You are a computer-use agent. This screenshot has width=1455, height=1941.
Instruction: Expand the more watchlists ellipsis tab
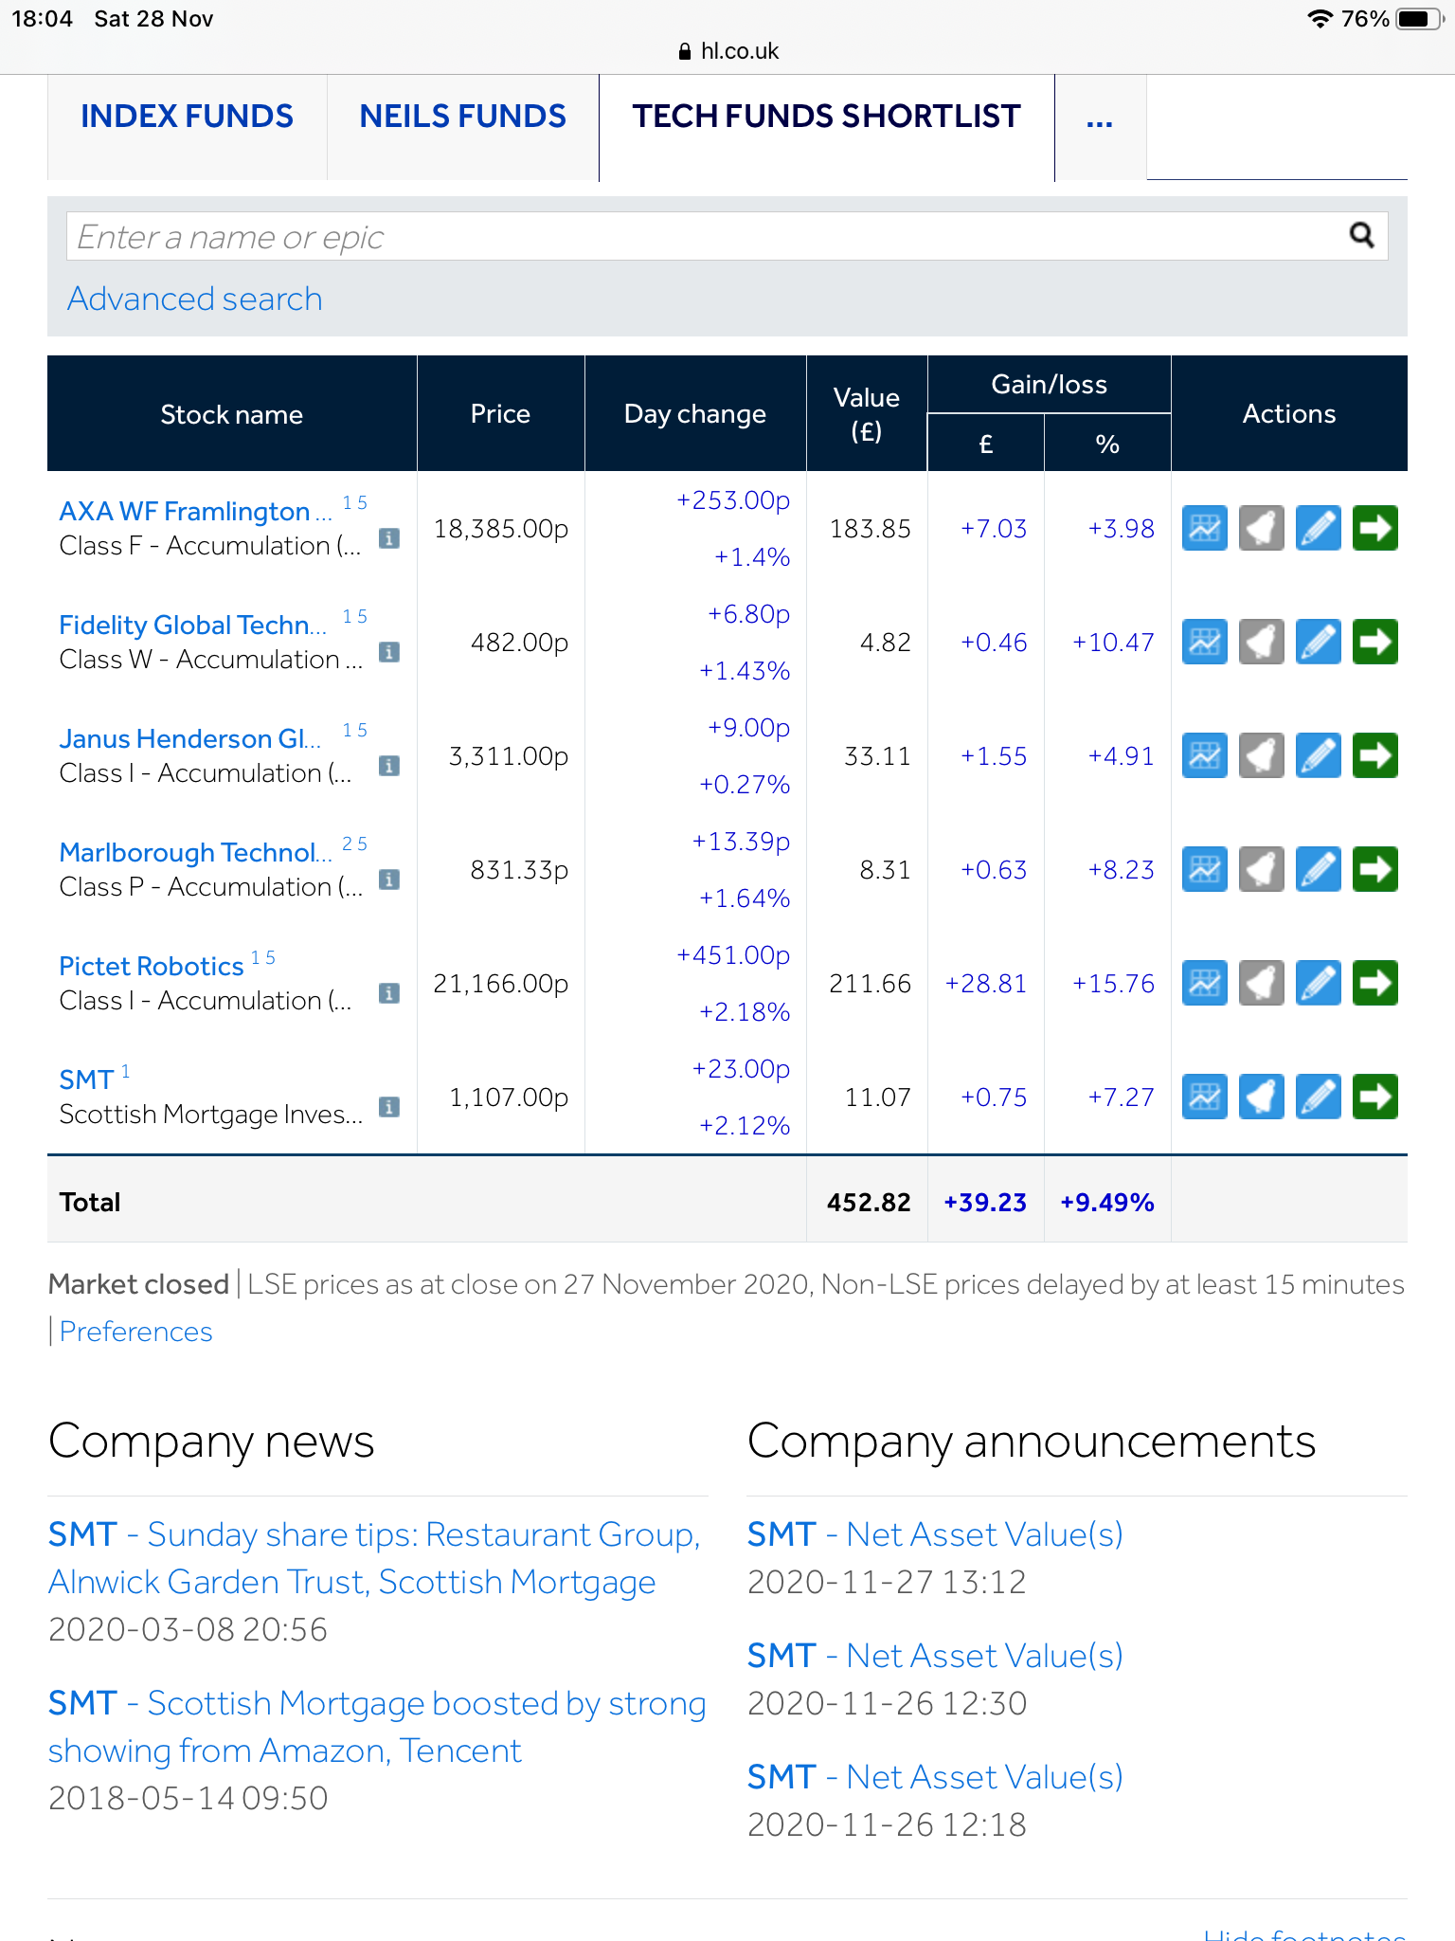coord(1099,118)
